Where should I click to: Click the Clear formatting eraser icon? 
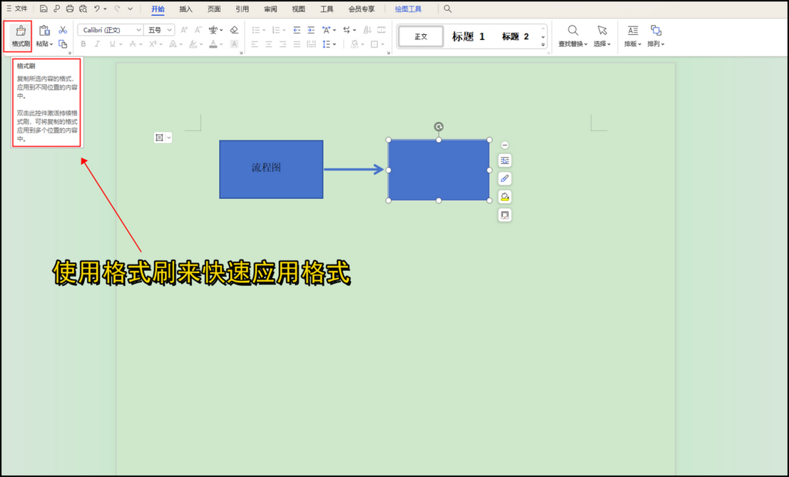pos(234,30)
